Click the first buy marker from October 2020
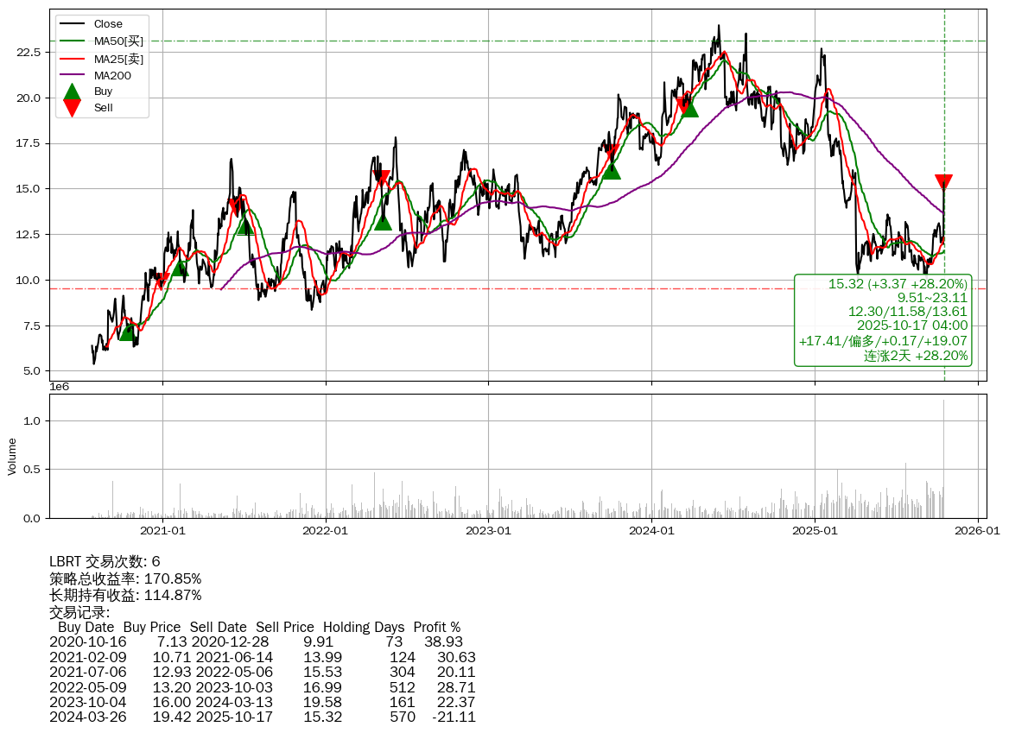The width and height of the screenshot is (1009, 733). (x=127, y=332)
